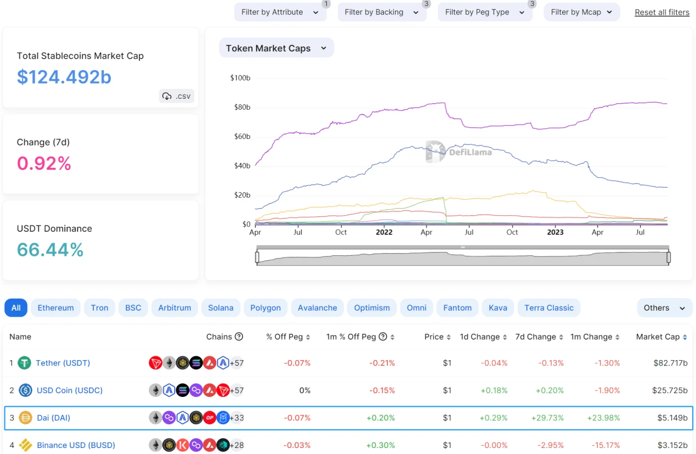Click sort arrows on Price column

pyautogui.click(x=449, y=337)
